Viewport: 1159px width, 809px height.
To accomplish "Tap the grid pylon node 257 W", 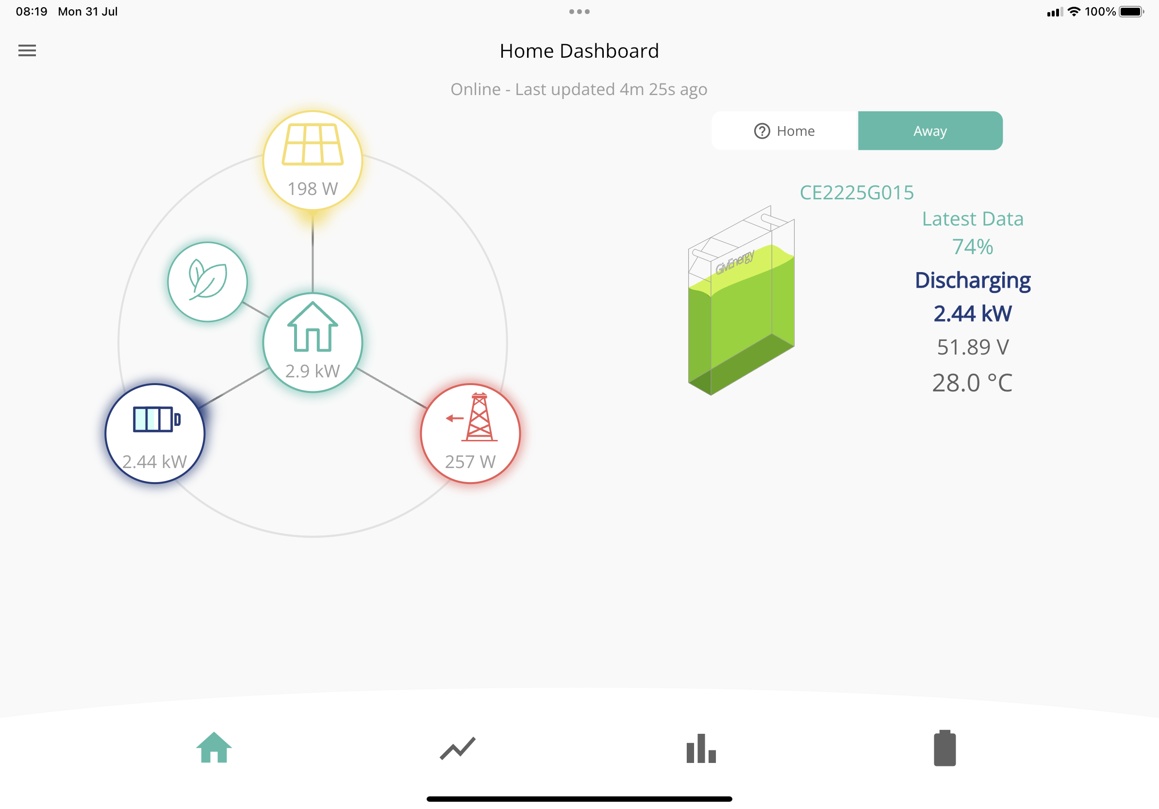I will [x=470, y=433].
